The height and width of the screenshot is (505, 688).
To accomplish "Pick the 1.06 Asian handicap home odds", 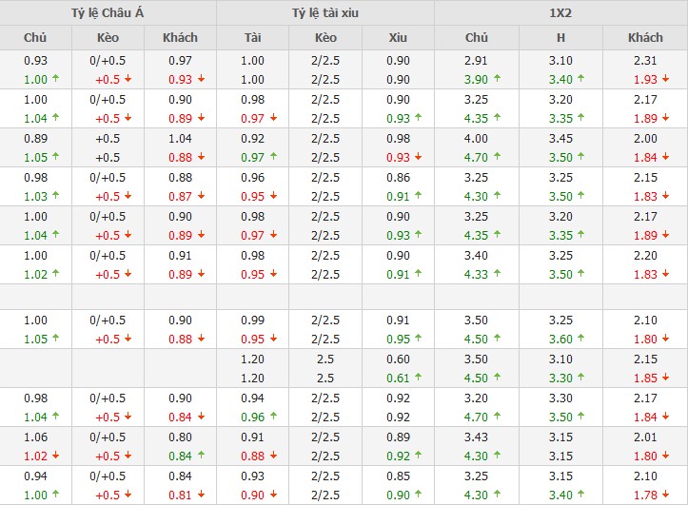I will click(35, 437).
